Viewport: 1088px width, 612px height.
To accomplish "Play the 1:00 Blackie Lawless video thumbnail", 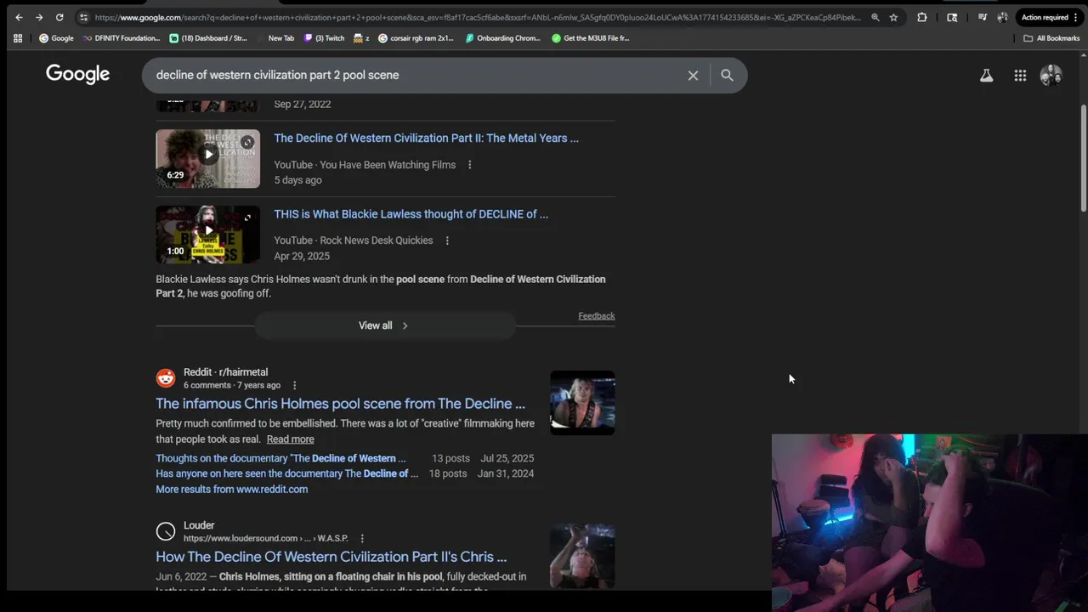I will 208,235.
